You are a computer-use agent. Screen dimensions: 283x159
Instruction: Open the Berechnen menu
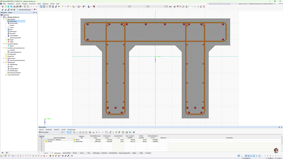pos(32,4)
